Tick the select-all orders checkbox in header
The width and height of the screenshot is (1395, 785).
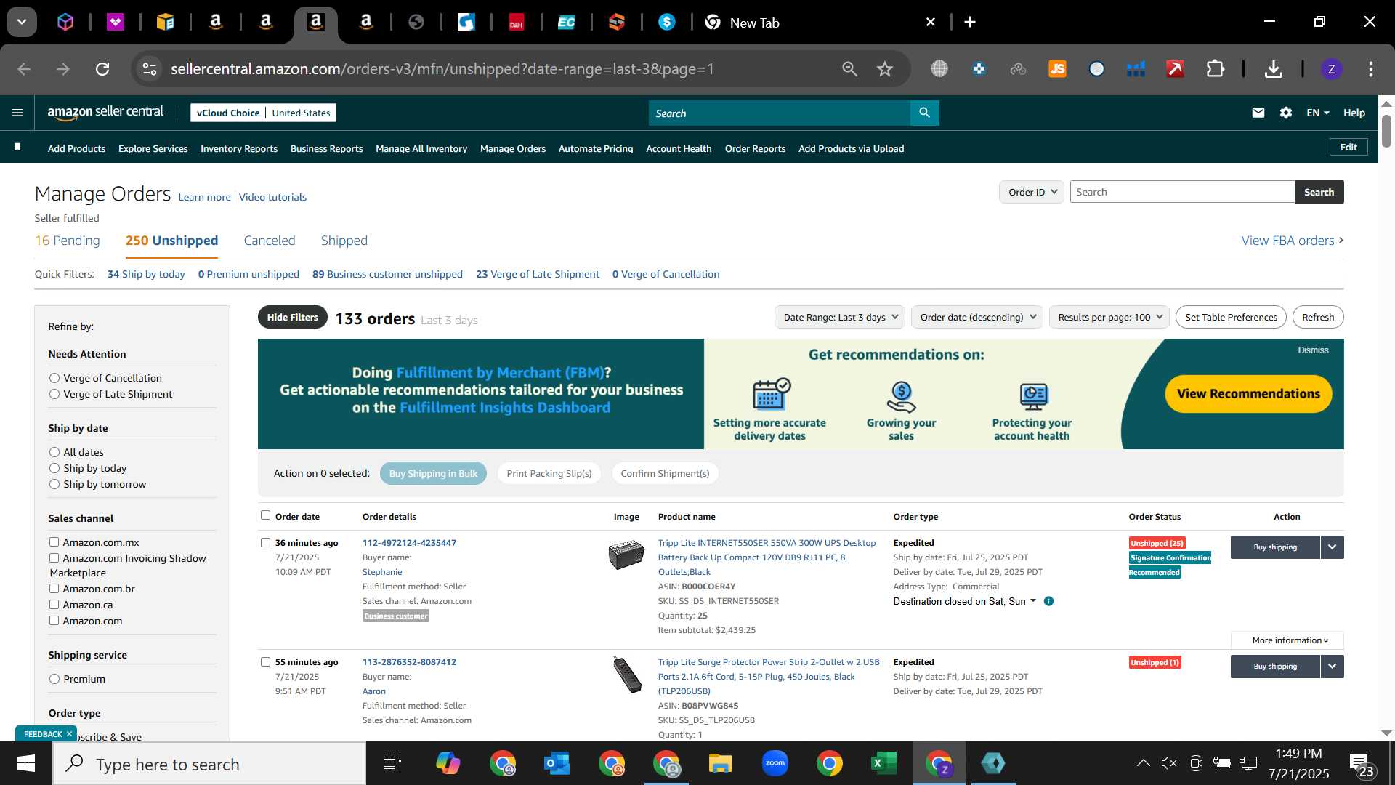pos(265,515)
